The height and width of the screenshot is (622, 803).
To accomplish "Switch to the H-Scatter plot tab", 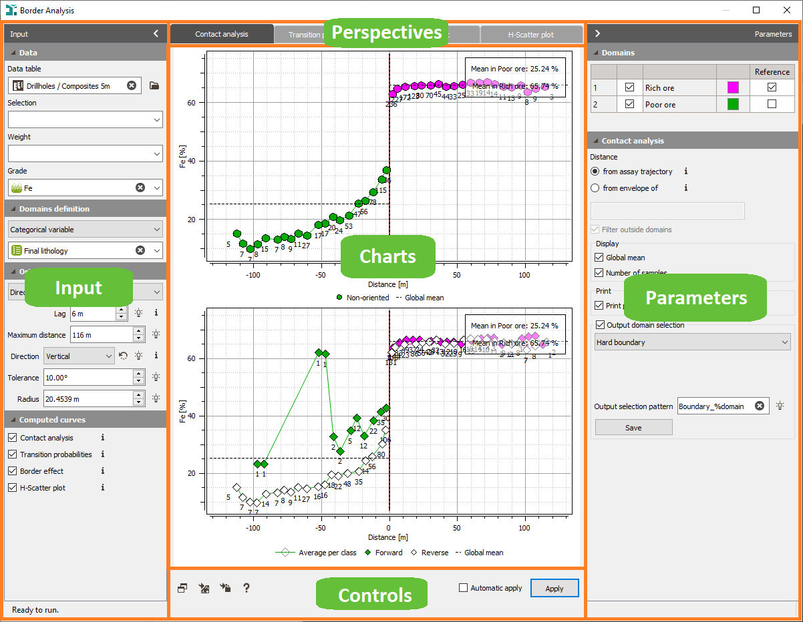I will [x=531, y=33].
